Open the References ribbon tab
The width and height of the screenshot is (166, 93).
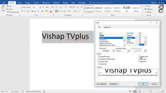46,3
